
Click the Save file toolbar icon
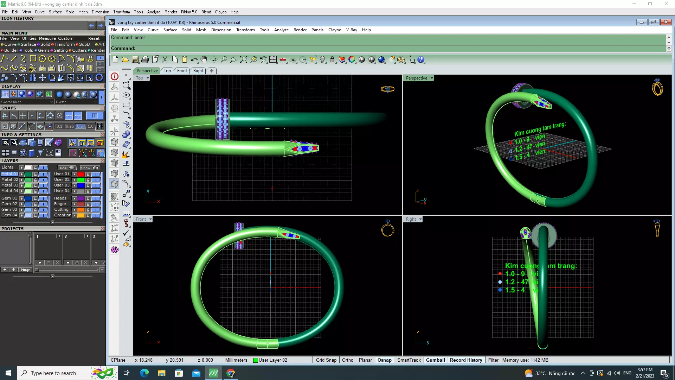[x=135, y=60]
